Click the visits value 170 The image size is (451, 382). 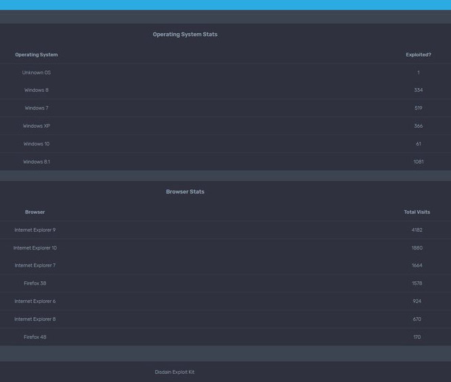click(x=416, y=337)
